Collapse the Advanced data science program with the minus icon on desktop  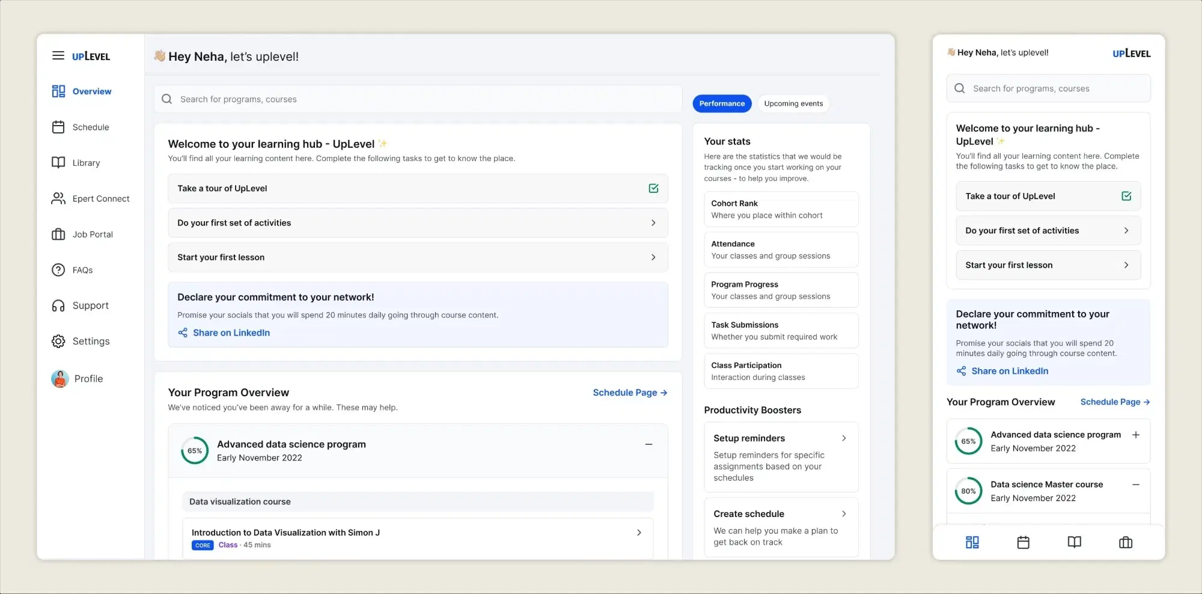coord(648,444)
